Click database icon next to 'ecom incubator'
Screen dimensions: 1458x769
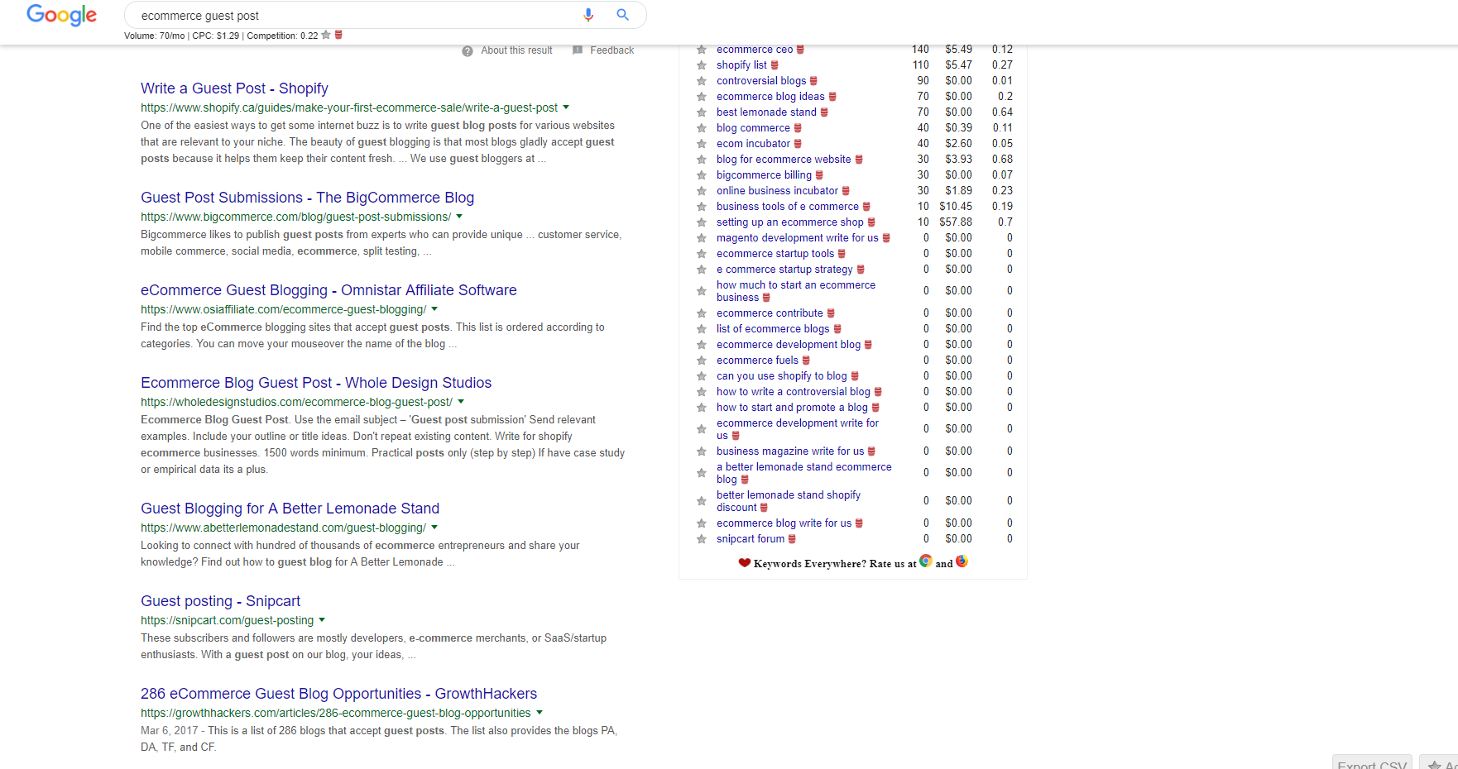(x=798, y=144)
